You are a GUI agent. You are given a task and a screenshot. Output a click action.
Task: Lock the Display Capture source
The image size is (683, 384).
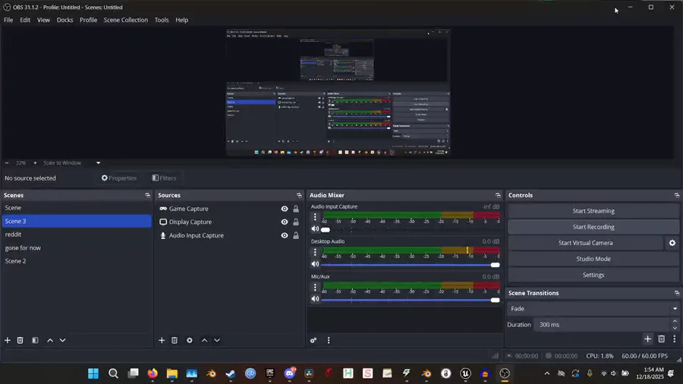click(x=296, y=222)
